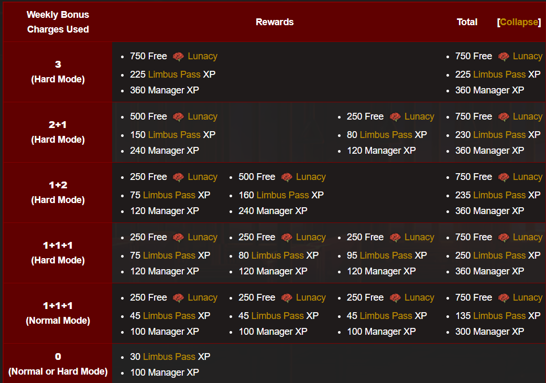Click Lunacy icon above 250 Limbus Pass XP total

pyautogui.click(x=504, y=237)
